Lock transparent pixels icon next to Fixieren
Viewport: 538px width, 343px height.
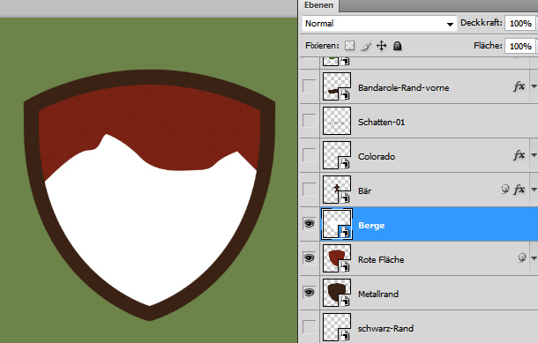click(x=349, y=46)
